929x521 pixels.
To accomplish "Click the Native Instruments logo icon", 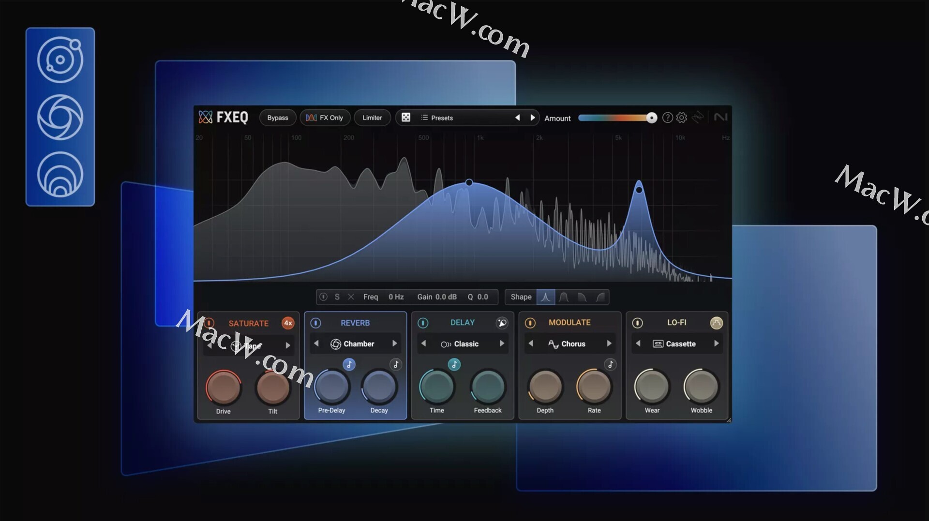I will (x=720, y=117).
